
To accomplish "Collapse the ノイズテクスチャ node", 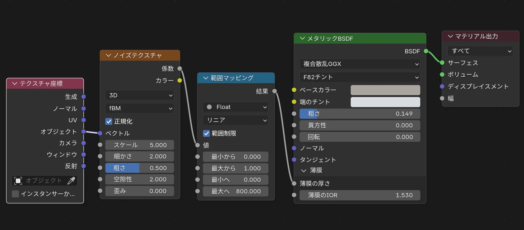I will 108,55.
